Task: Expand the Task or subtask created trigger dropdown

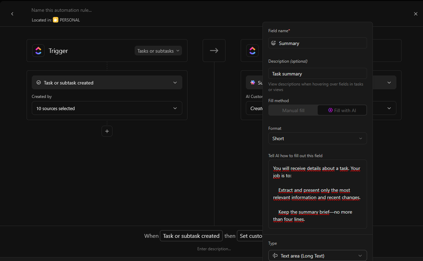Action: (107, 82)
